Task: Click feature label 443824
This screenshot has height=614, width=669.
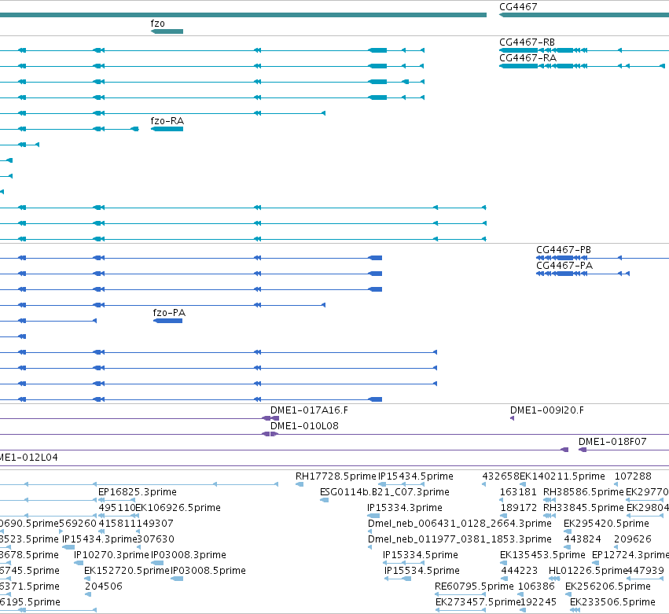Action: tap(583, 539)
